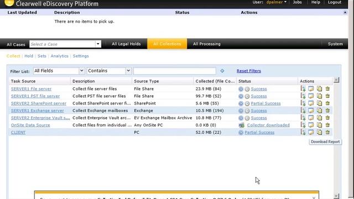Screen dimensions: 354x199
Task: Download report for the CLIENT row
Action: pos(303,132)
